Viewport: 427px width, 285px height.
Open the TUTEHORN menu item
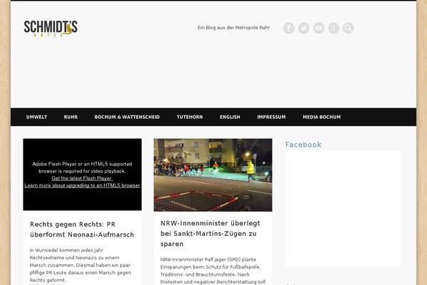189,117
